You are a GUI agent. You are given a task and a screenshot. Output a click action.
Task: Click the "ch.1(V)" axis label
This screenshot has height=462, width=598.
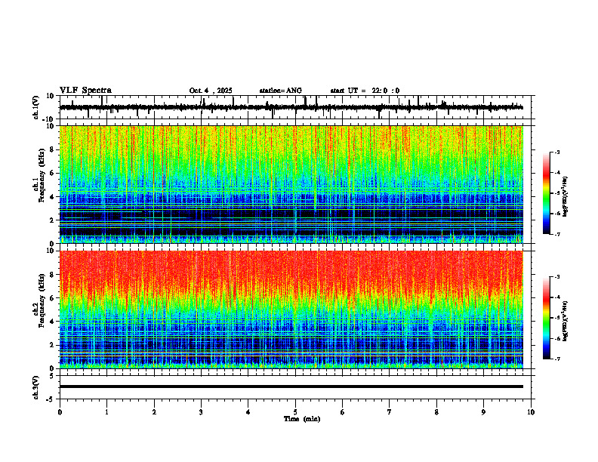36,107
